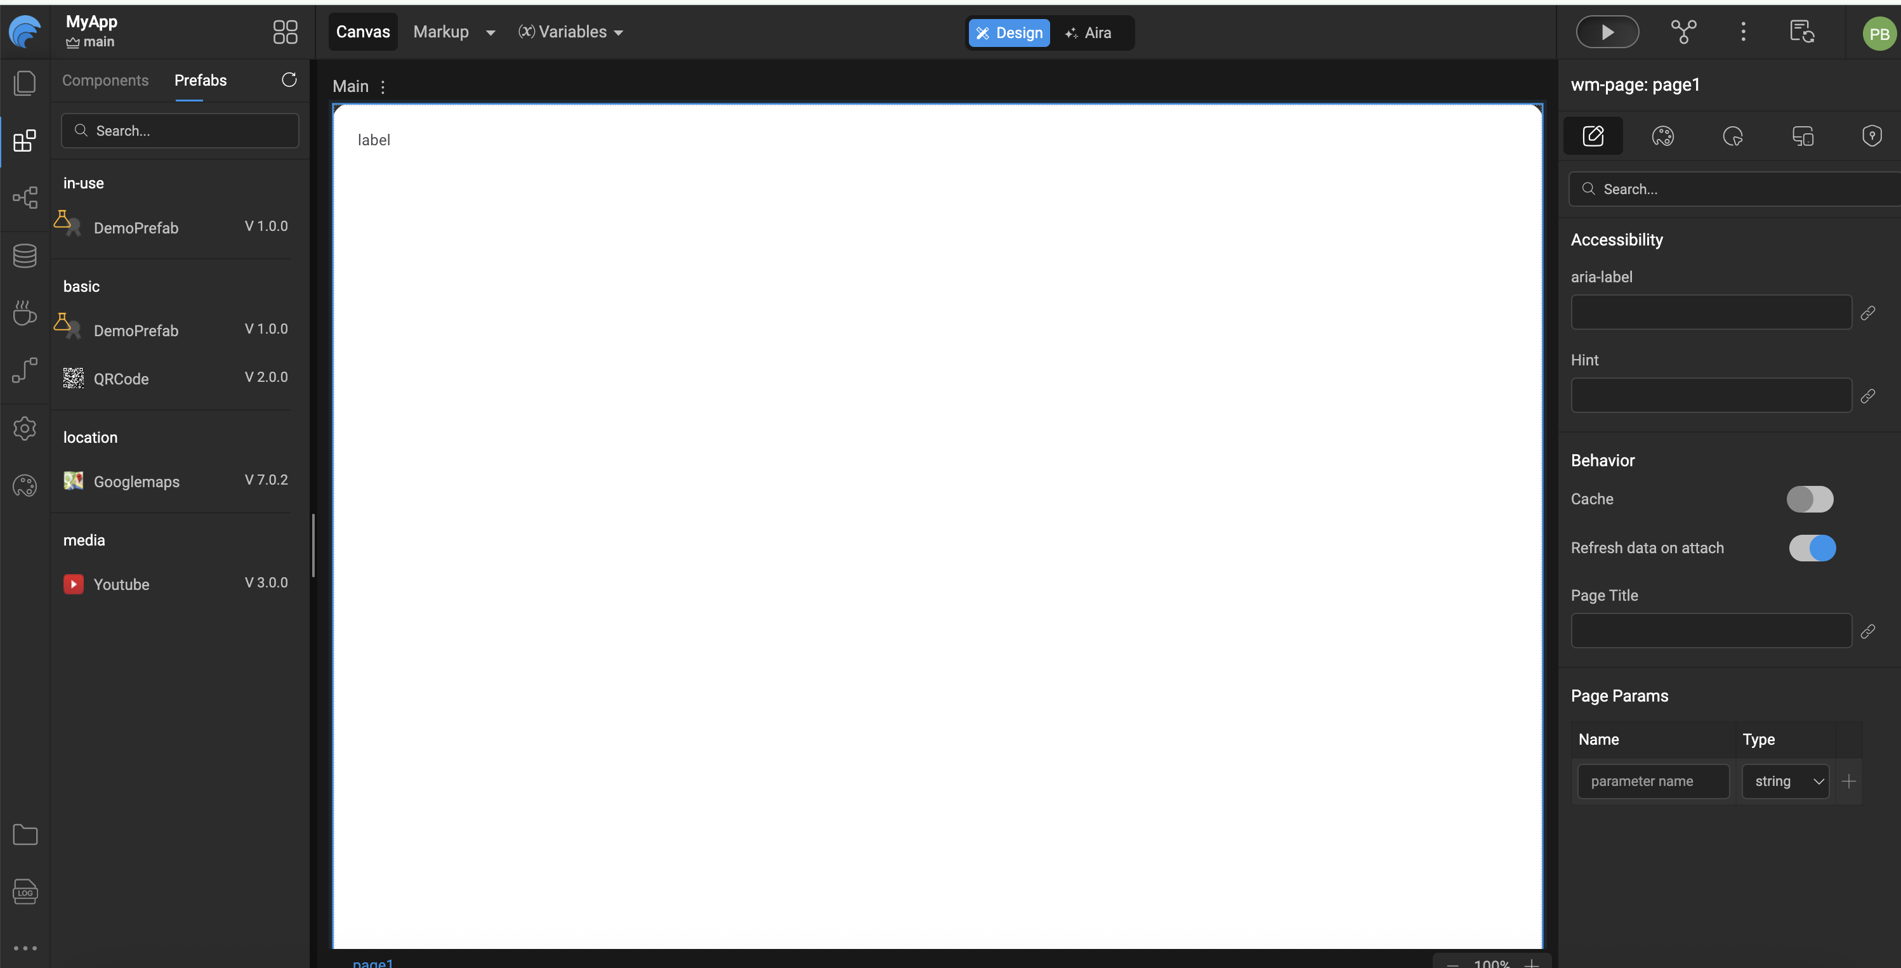The image size is (1901, 968).
Task: Disable Refresh data on attach toggle
Action: pyautogui.click(x=1812, y=548)
